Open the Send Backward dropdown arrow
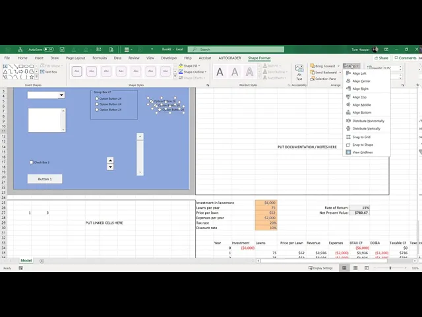Image resolution: width=422 pixels, height=317 pixels. tap(340, 73)
